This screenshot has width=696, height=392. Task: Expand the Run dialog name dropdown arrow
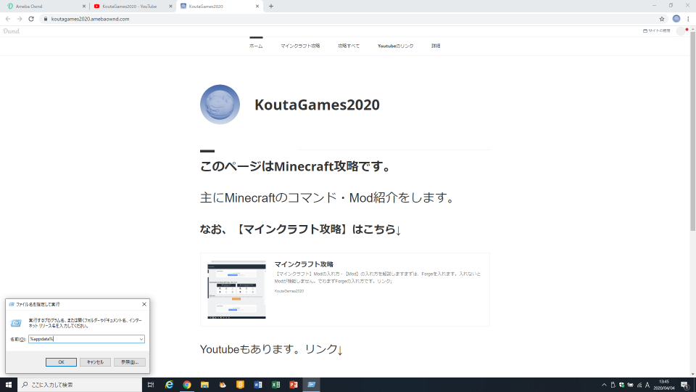(x=141, y=339)
